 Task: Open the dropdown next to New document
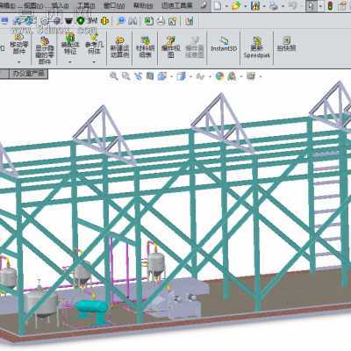(x=226, y=6)
